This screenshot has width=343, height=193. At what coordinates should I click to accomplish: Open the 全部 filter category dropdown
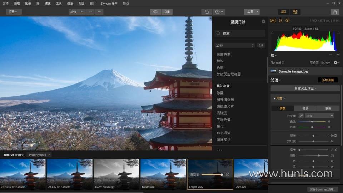point(235,45)
